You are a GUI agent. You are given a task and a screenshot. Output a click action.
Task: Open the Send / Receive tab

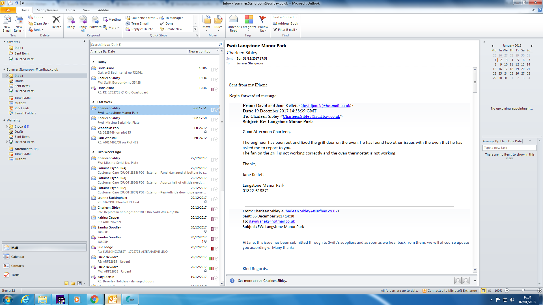47,10
